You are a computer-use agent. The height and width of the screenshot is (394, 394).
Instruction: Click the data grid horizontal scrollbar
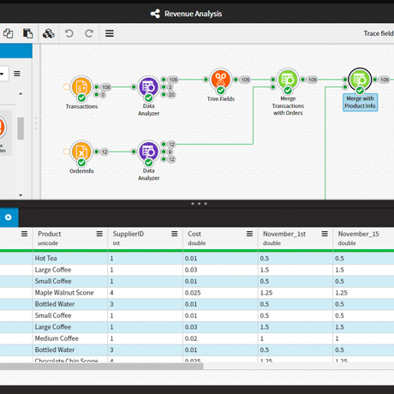tap(101, 367)
